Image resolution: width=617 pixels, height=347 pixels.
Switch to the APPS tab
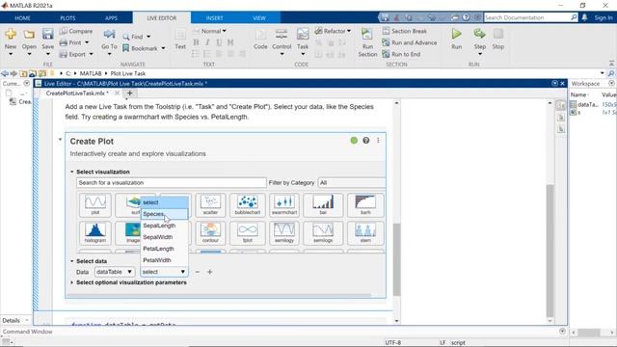[x=111, y=17]
